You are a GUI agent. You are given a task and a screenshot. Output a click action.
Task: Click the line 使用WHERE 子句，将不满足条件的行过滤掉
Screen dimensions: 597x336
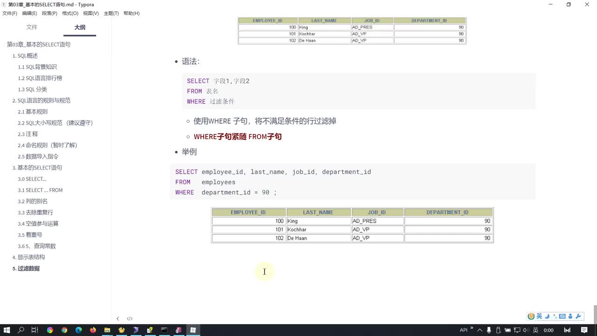pos(264,121)
